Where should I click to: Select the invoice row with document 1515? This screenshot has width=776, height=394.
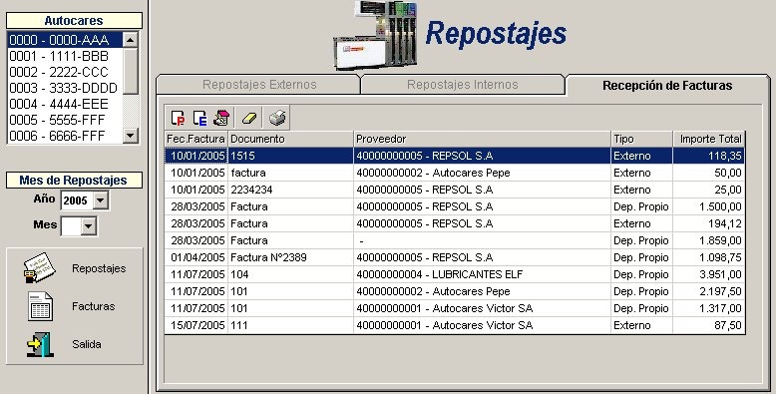(x=454, y=156)
